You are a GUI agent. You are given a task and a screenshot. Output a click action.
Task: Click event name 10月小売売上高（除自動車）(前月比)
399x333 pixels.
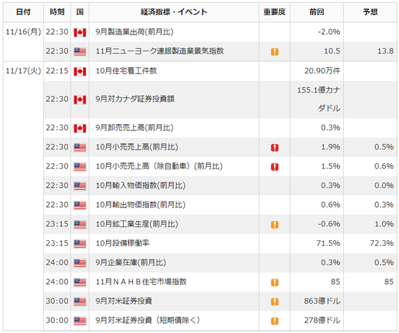(x=160, y=166)
